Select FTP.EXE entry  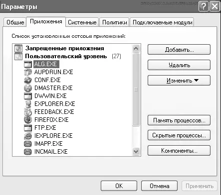[x=45, y=128]
